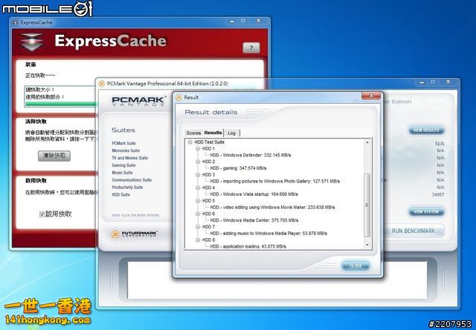Image resolution: width=476 pixels, height=330 pixels.
Task: Toggle the 啟用快取 checkbox
Action: [x=42, y=214]
